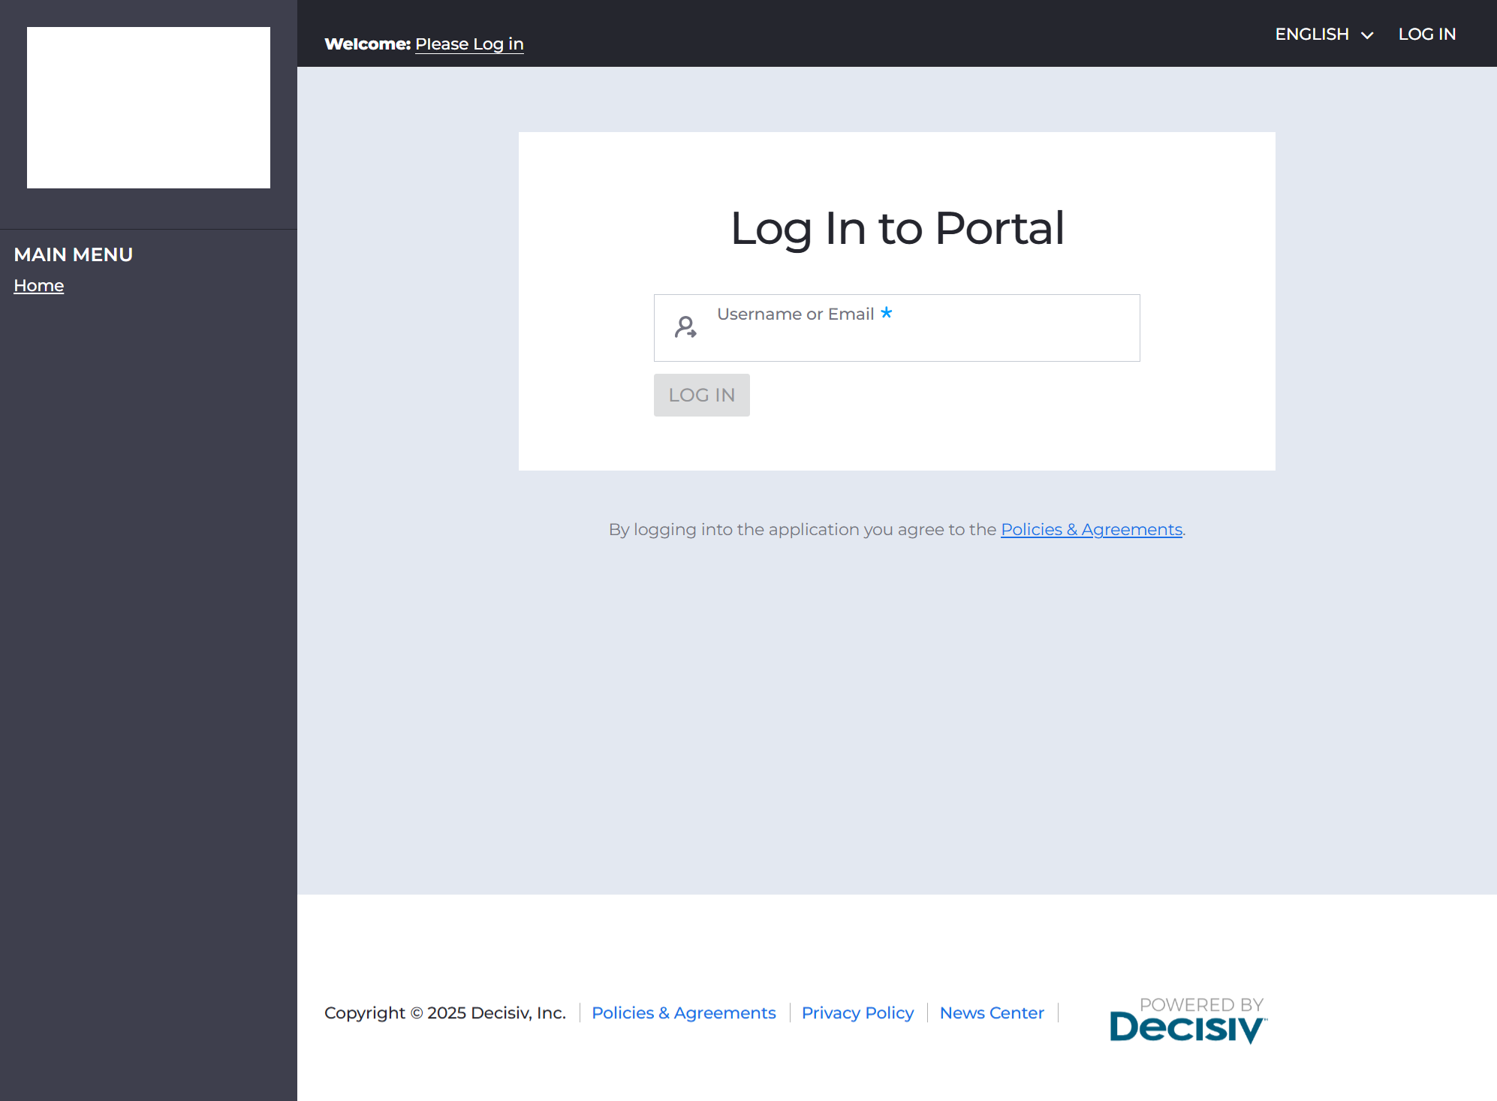1497x1101 pixels.
Task: Click the chevron next to ENGLISH
Action: 1367,35
